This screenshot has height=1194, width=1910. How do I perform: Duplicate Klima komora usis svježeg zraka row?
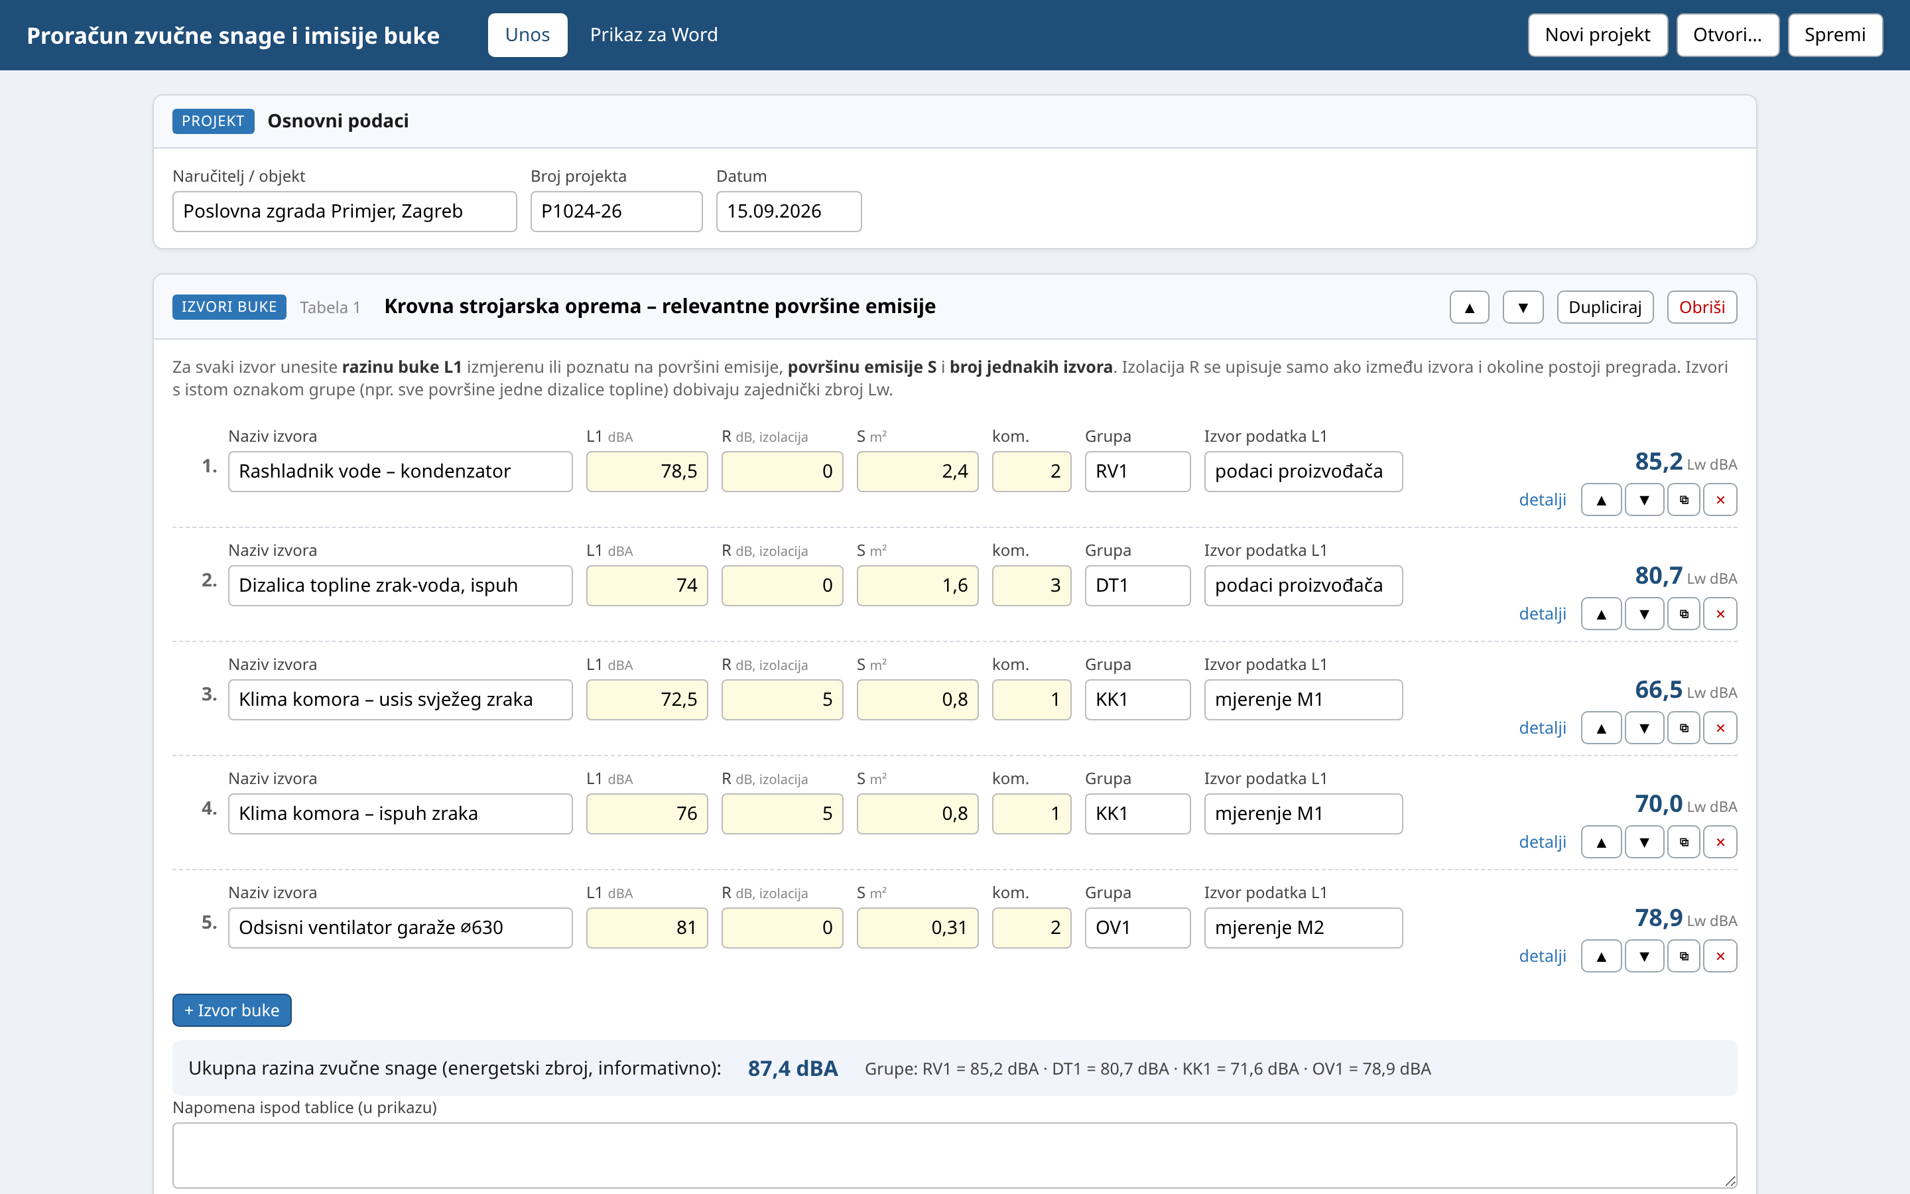(1683, 728)
